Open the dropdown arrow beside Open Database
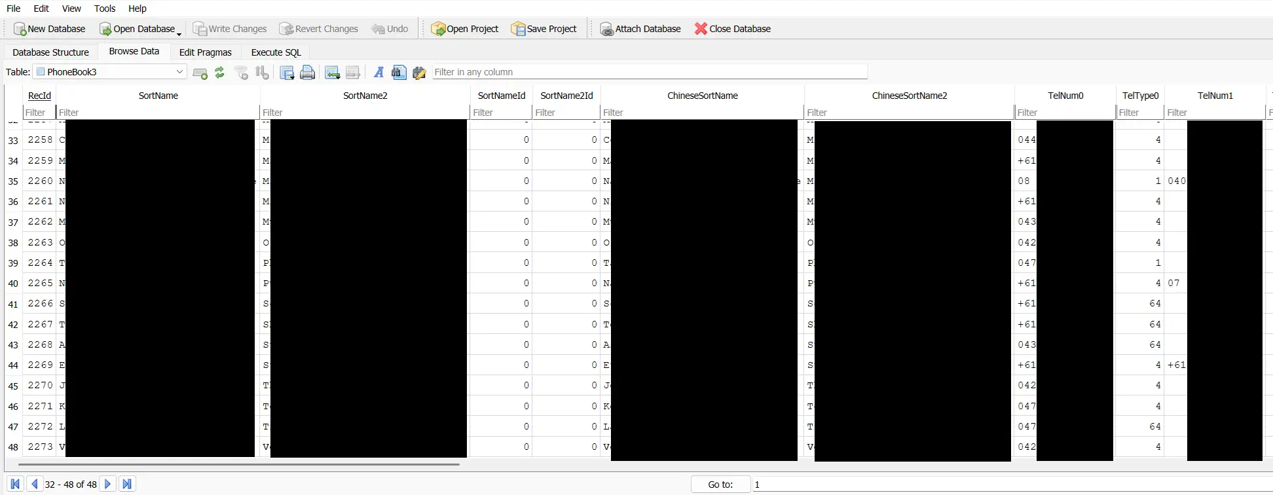This screenshot has height=495, width=1273. click(x=179, y=33)
